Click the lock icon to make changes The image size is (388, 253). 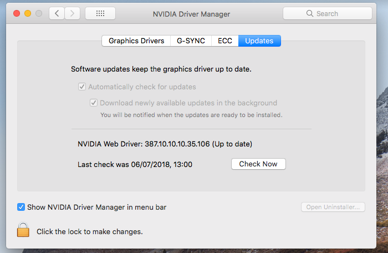coord(23,230)
